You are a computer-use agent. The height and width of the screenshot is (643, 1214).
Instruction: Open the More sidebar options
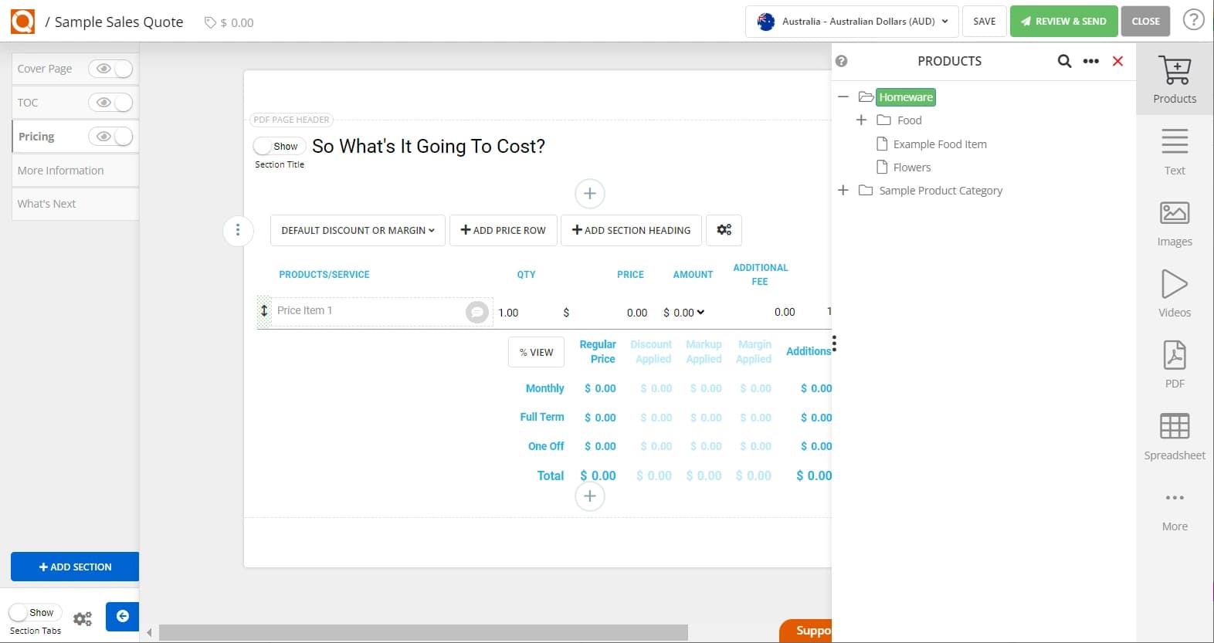tap(1175, 509)
